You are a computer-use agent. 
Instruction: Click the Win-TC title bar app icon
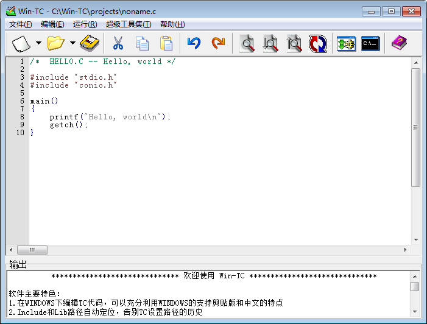pos(11,11)
